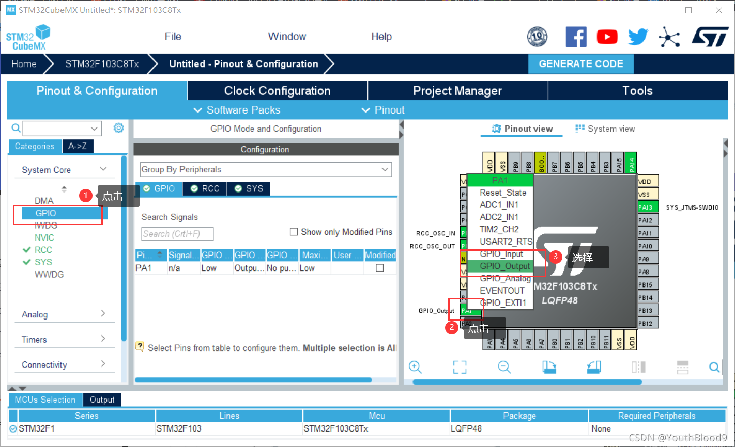Click the categories list vertical scrollbar

124,248
